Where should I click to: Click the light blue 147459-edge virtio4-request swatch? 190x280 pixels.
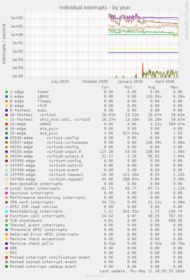click(6, 175)
